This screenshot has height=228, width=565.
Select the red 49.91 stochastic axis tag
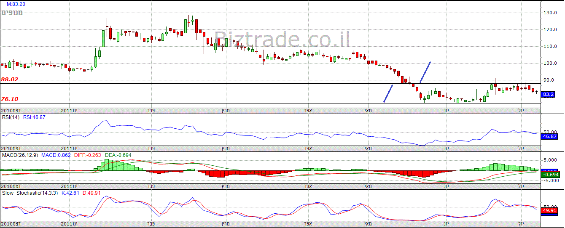click(x=549, y=210)
